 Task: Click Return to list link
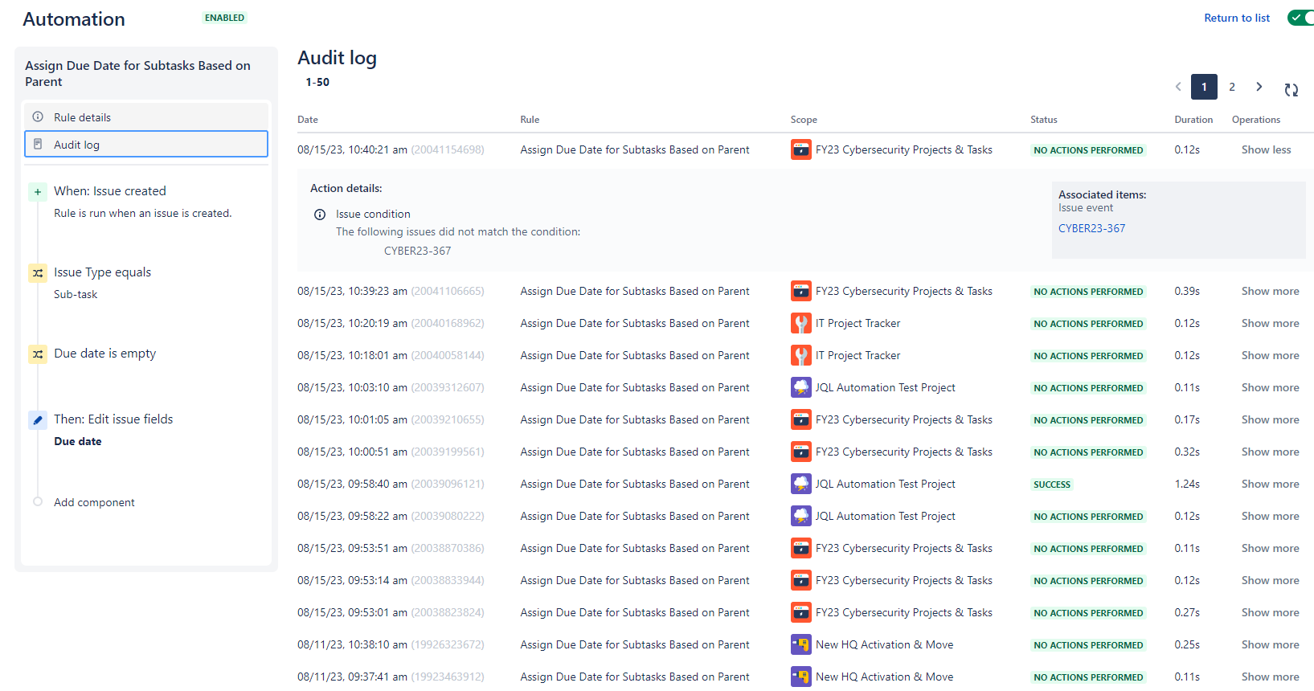tap(1237, 18)
